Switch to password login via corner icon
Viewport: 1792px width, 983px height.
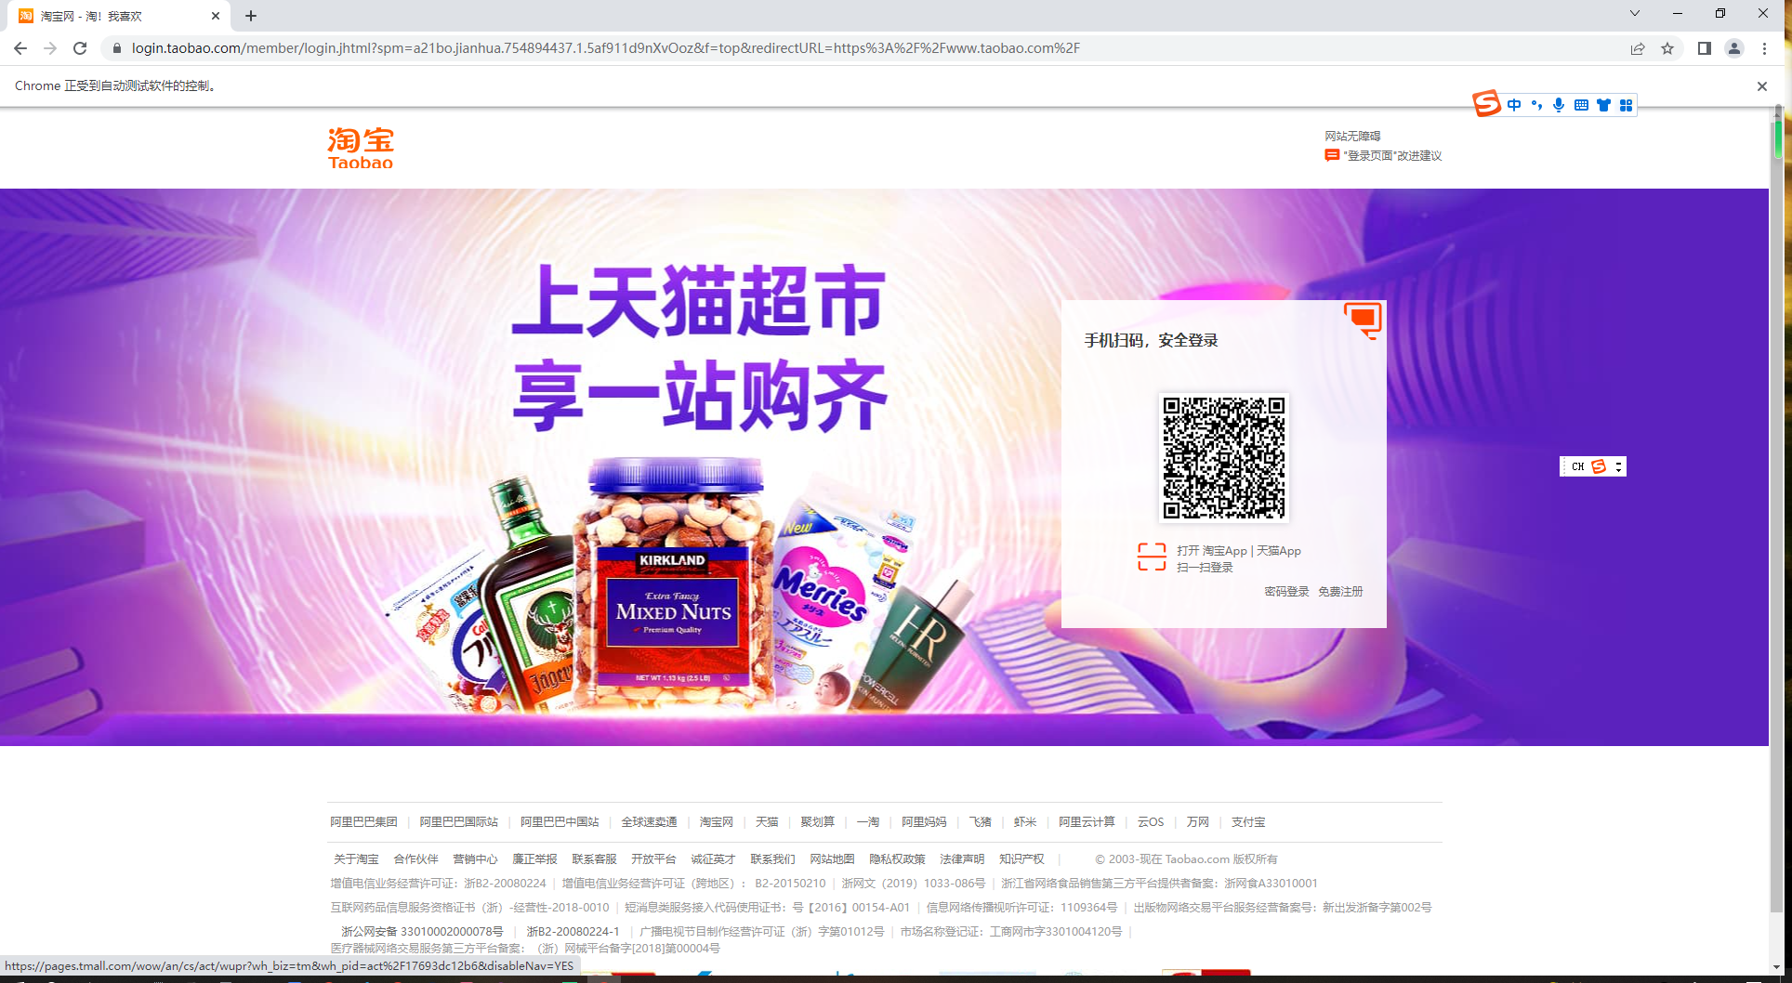(x=1364, y=321)
